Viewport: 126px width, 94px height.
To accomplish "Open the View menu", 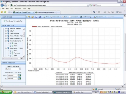I will (x=12, y=9).
